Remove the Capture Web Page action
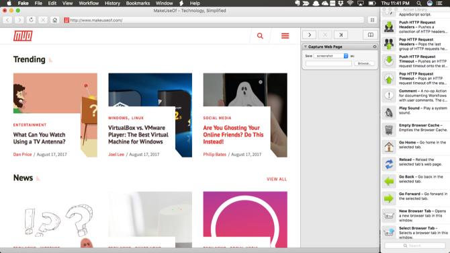The image size is (450, 253). pyautogui.click(x=375, y=46)
